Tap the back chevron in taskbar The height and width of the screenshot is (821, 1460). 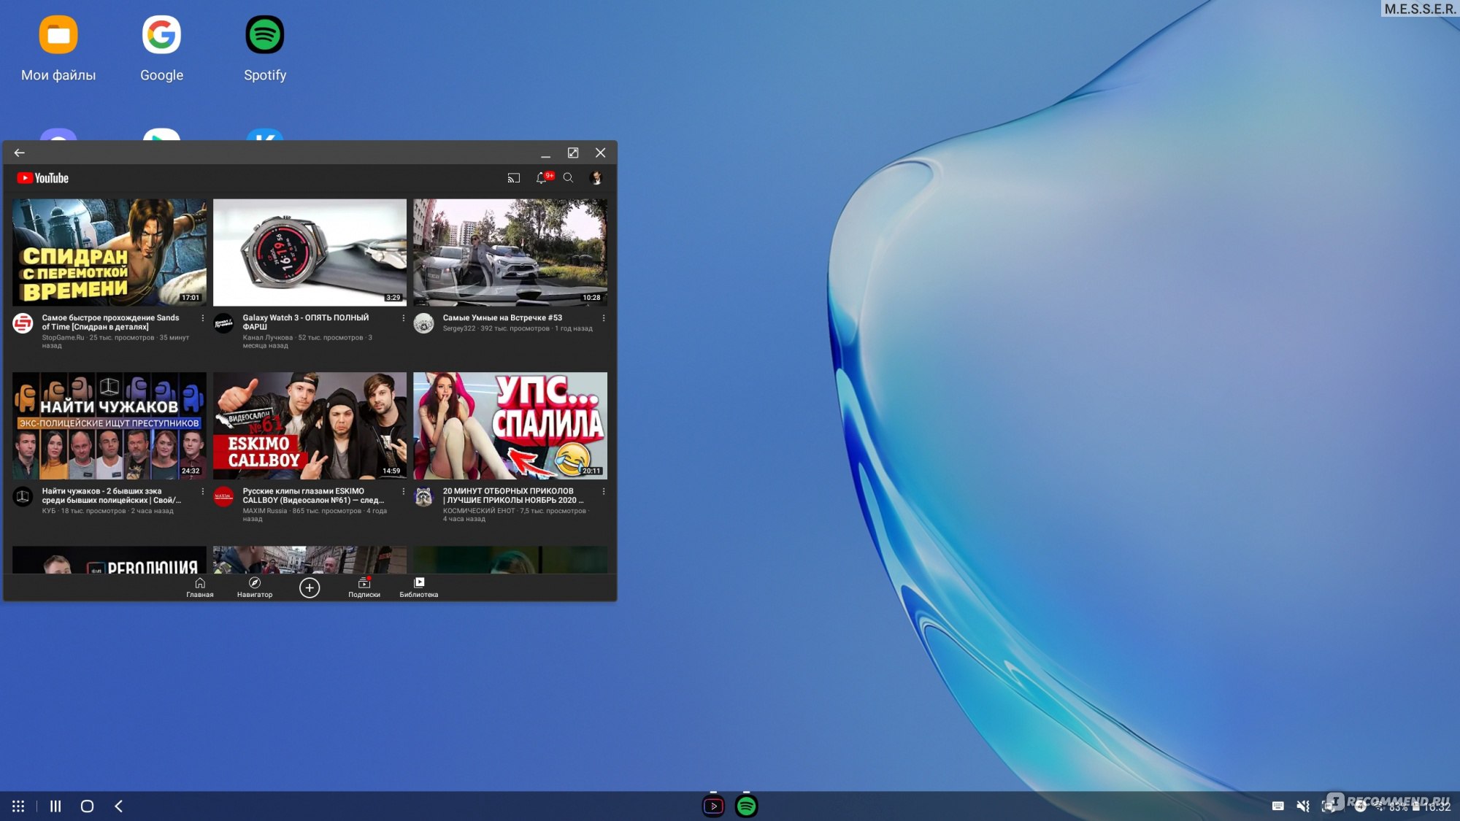[x=118, y=806]
